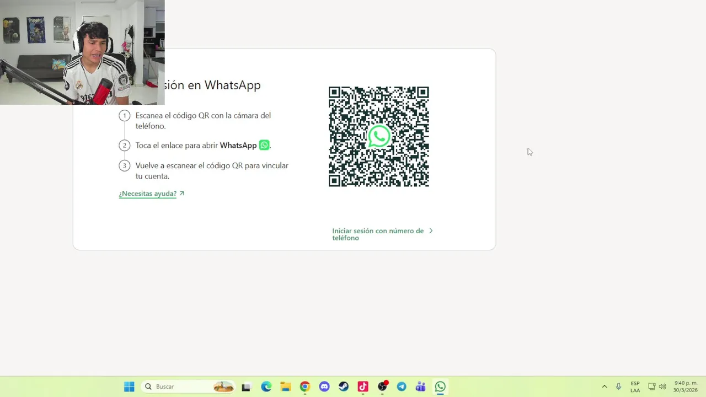Click the WhatsApp logo inside the QR code
706x397 pixels.
(378, 137)
